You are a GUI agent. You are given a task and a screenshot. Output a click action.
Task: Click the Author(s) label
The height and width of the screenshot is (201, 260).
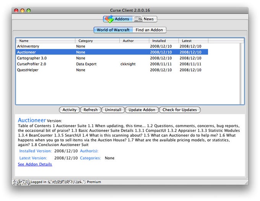click(x=89, y=151)
